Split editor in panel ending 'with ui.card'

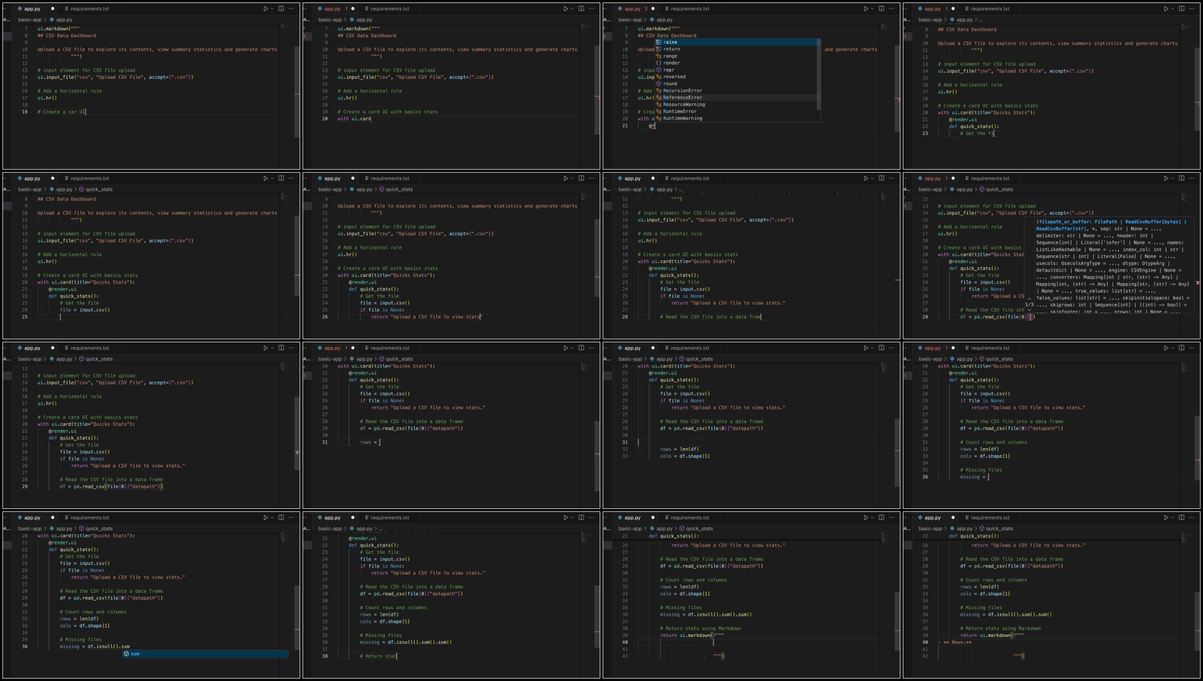(x=581, y=8)
